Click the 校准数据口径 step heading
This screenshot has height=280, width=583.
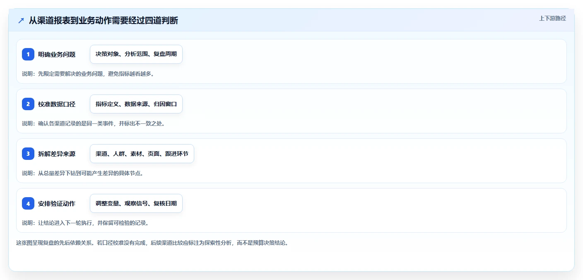57,104
